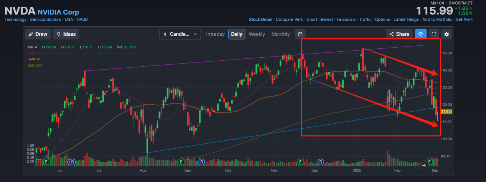This screenshot has width=486, height=182.
Task: Click the NVIDIA Corp company name link
Action: pyautogui.click(x=58, y=12)
